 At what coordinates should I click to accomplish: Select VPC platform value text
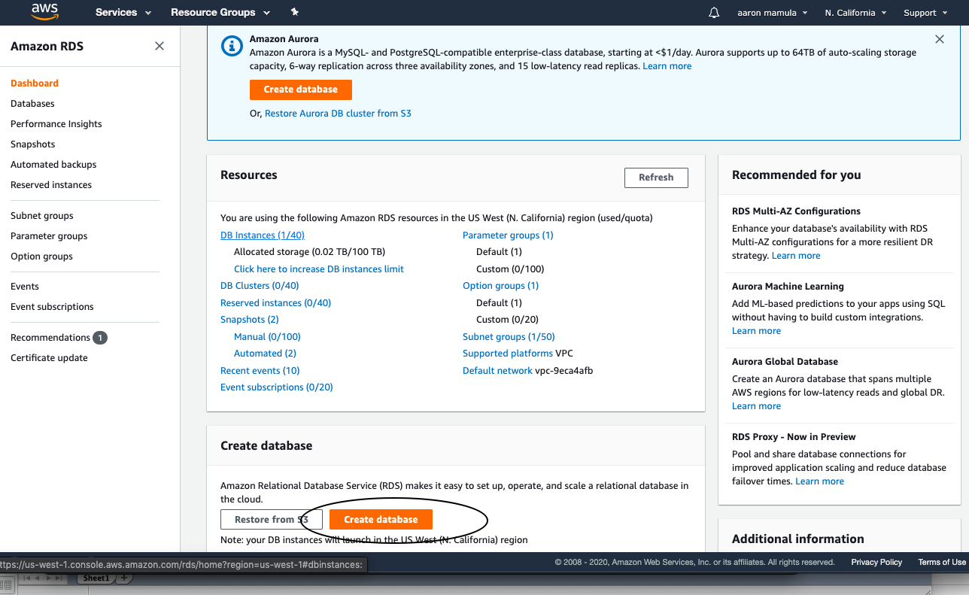click(x=564, y=354)
